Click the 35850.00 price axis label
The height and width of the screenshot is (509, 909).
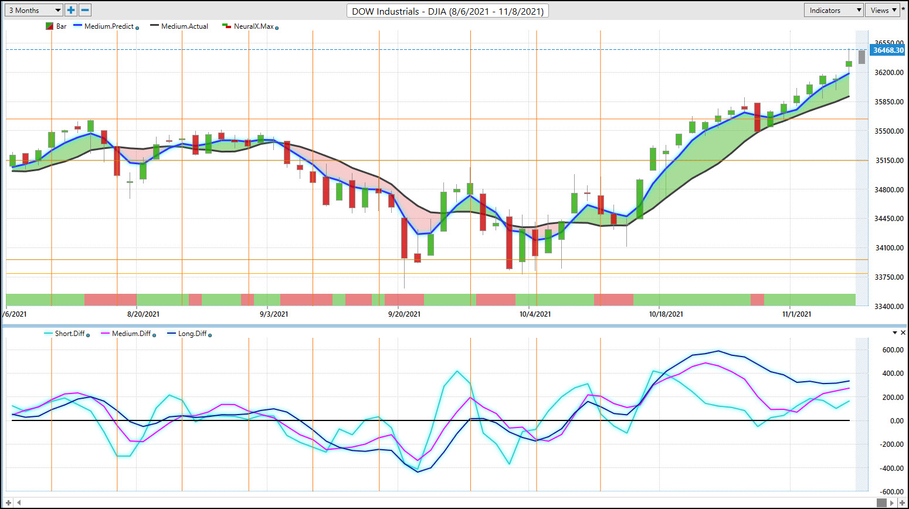[889, 102]
